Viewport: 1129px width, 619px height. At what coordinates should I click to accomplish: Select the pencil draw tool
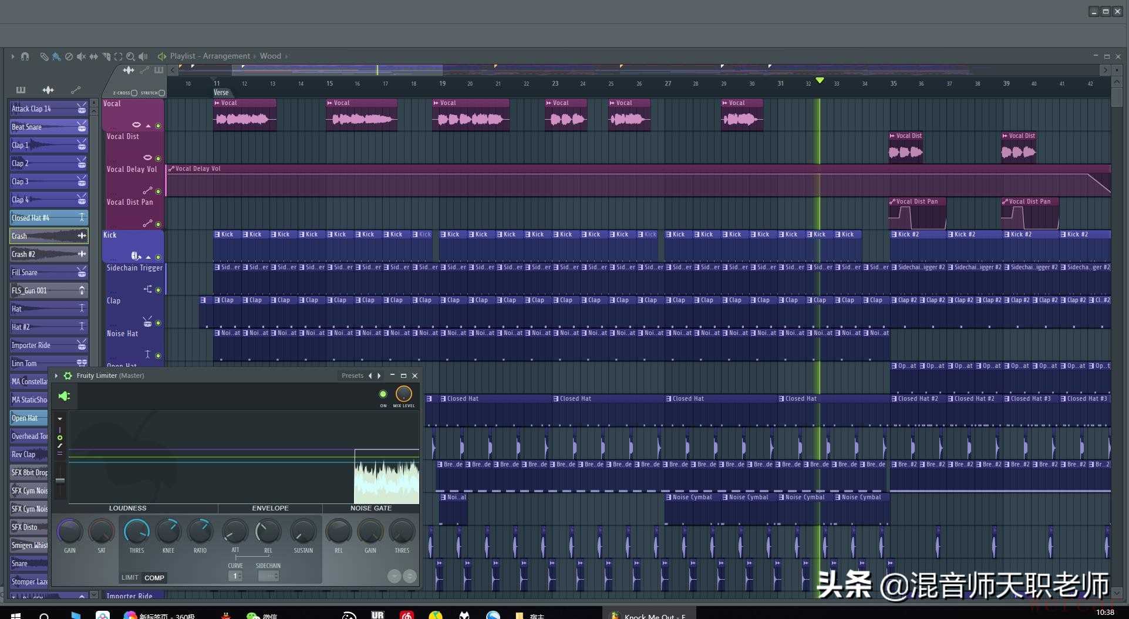tap(44, 56)
